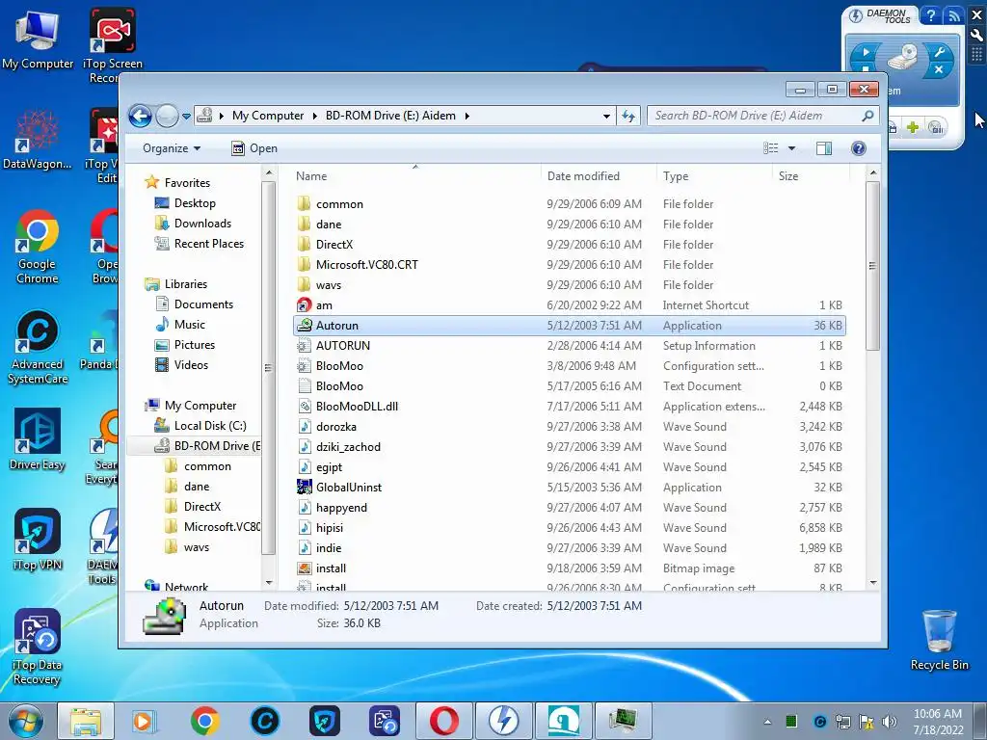Click Favorites in navigation pane

click(x=178, y=183)
